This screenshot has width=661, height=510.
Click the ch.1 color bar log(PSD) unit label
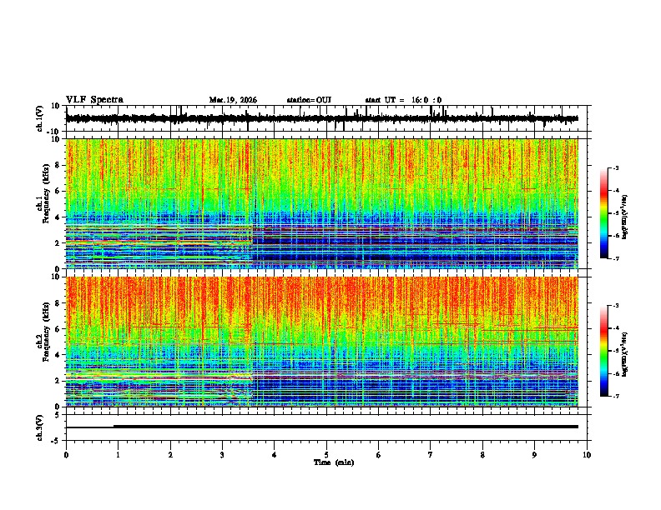pos(625,217)
